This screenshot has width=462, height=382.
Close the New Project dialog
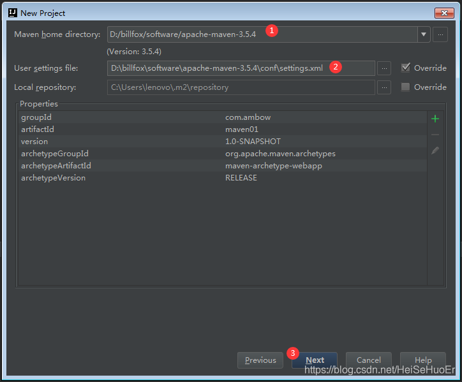click(x=444, y=13)
